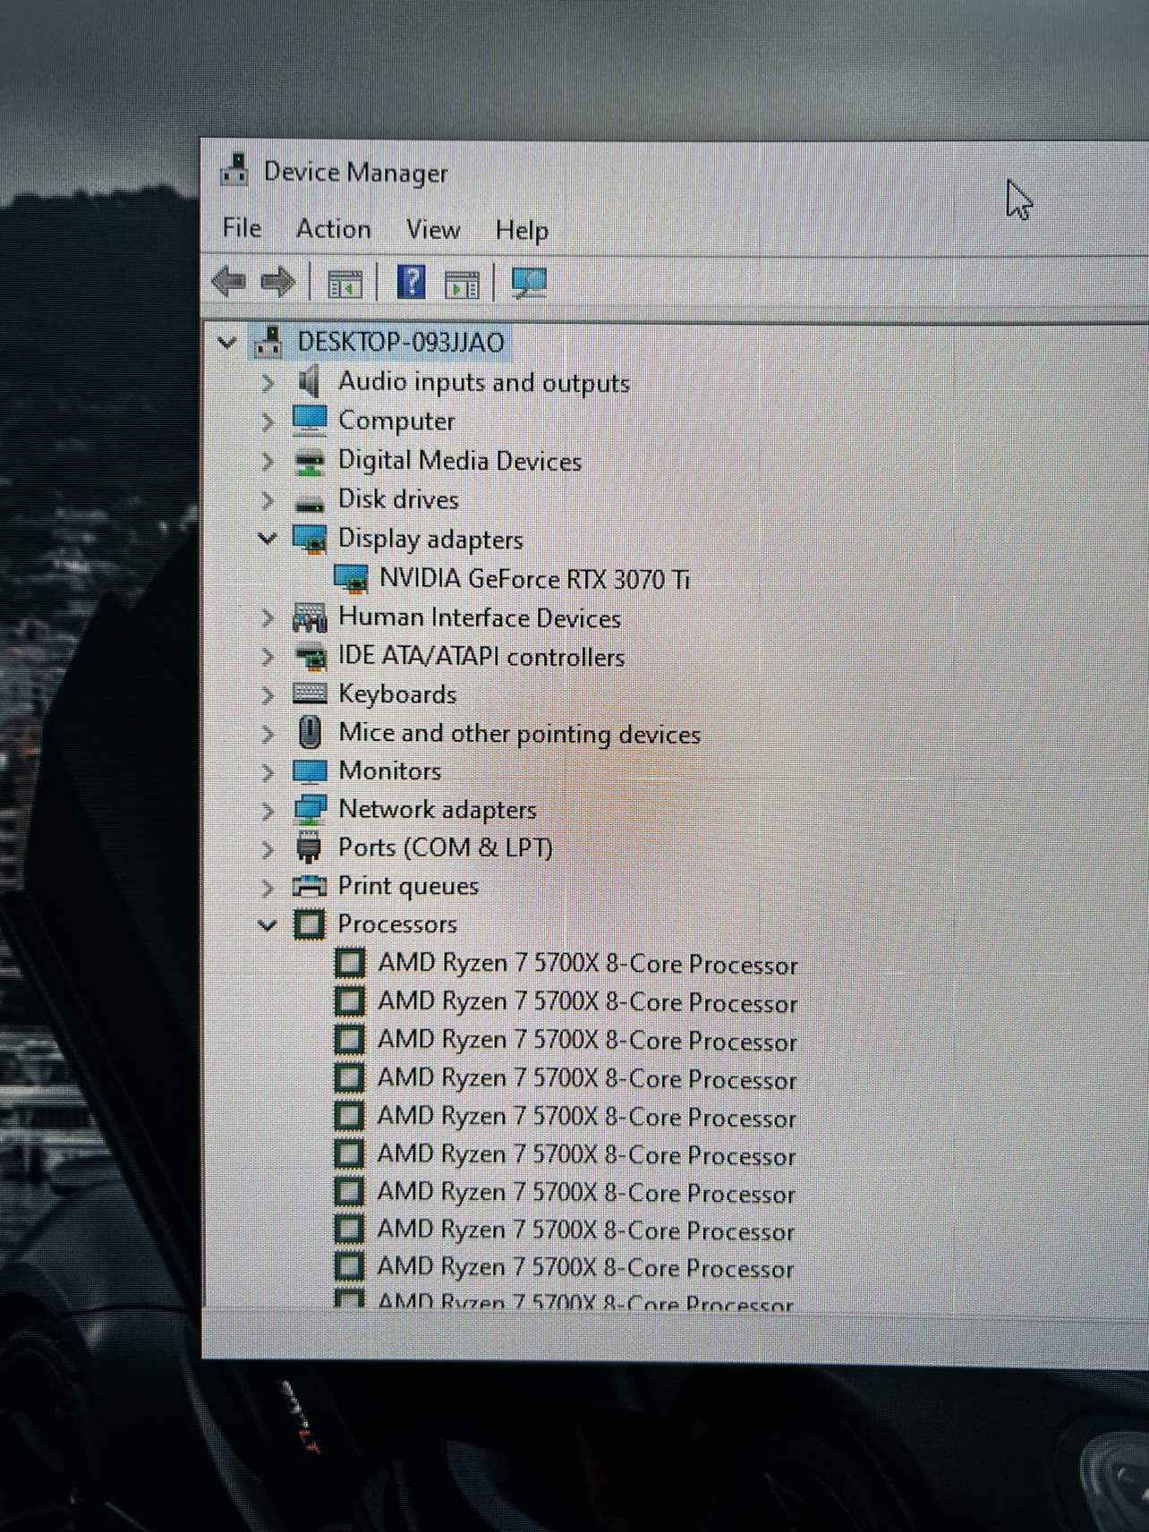Select the Disk drives label
Image resolution: width=1149 pixels, height=1532 pixels.
pyautogui.click(x=398, y=499)
